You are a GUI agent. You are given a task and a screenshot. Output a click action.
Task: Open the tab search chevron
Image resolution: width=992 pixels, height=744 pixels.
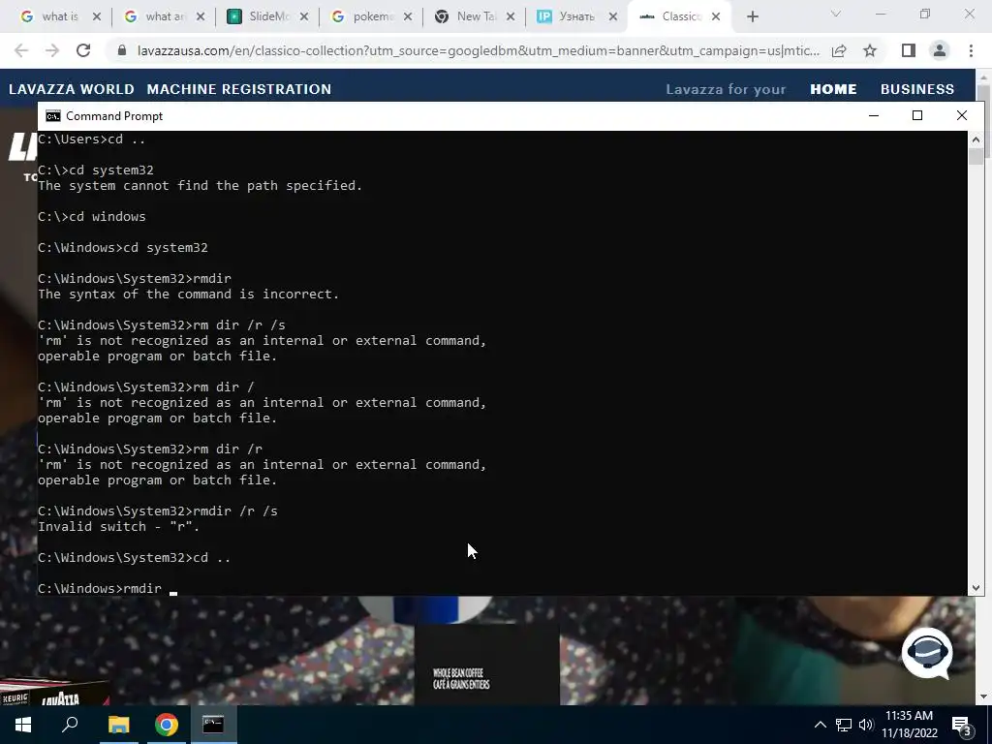836,14
